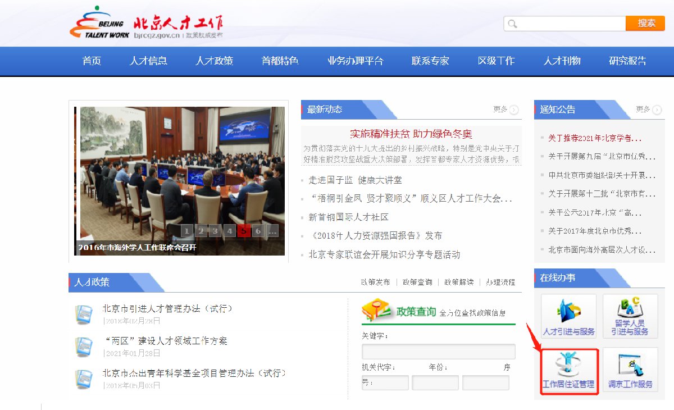674x410 pixels.
Task: Click the 政策查询 book and magnifier icon
Action: 377,310
